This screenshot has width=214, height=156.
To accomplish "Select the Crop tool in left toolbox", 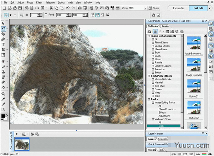I will (3, 50).
